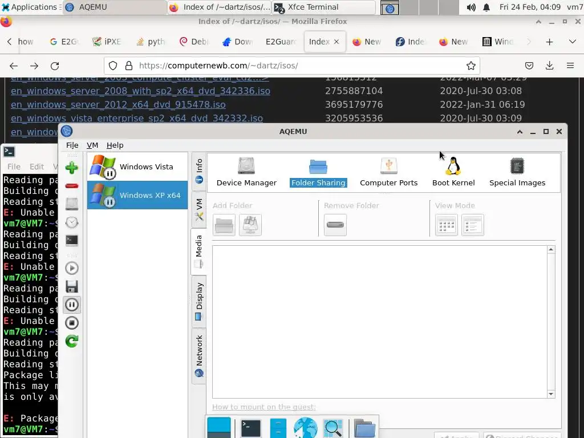Image resolution: width=584 pixels, height=438 pixels.
Task: Expand the list all tabs chevron
Action: [x=573, y=42]
